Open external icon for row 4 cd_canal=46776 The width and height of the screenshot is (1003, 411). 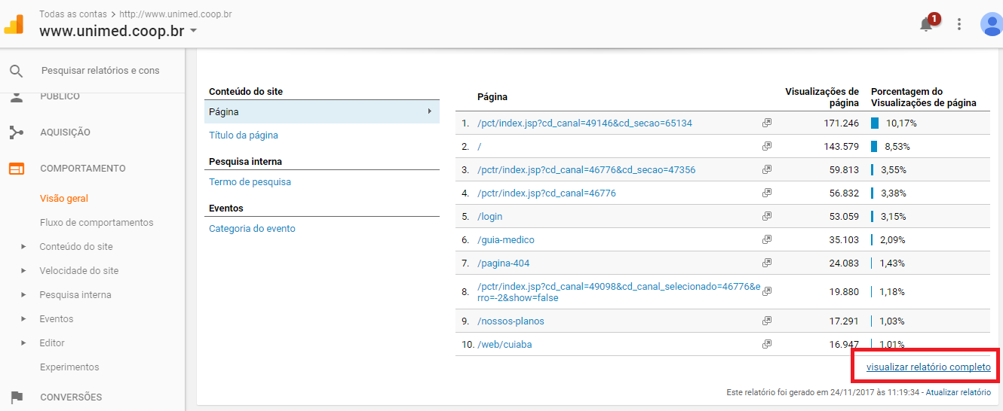pos(767,193)
